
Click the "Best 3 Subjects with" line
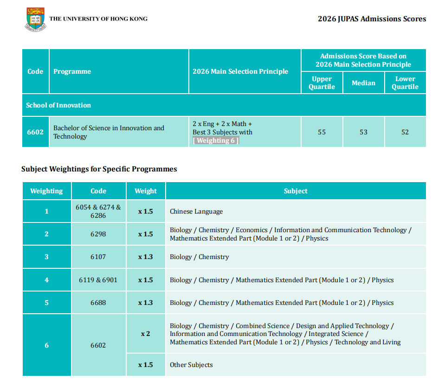[222, 132]
